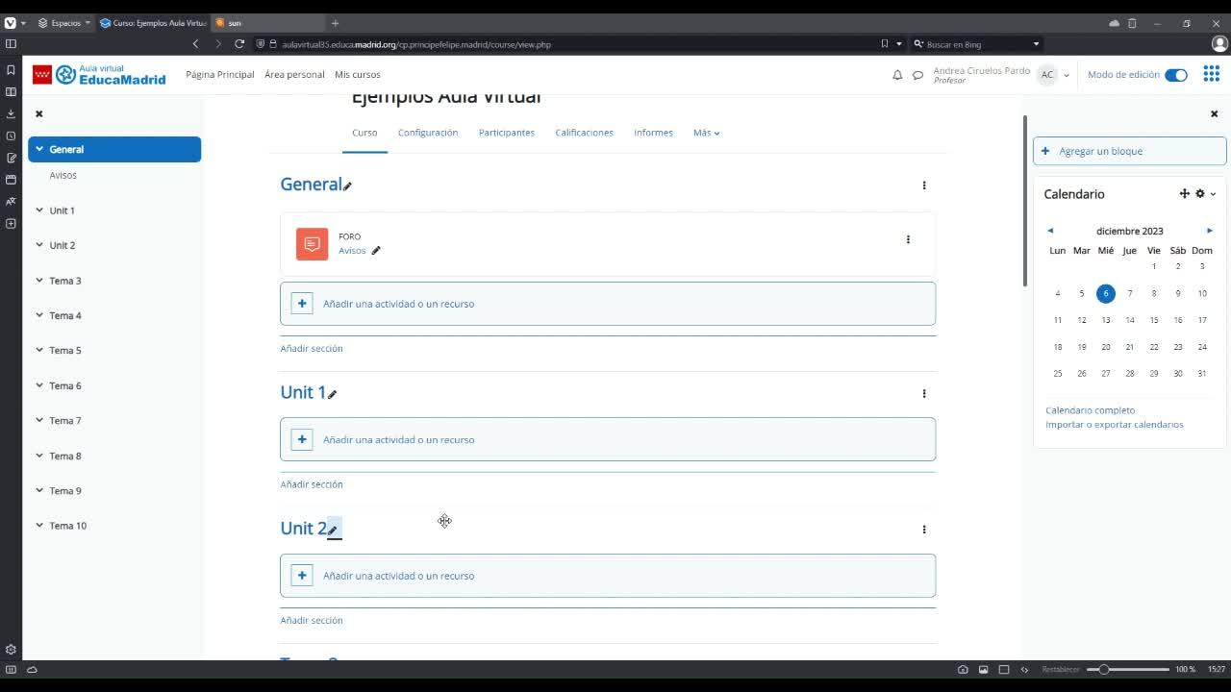Viewport: 1231px width, 692px height.
Task: Open the Unit 2 section three-dot menu
Action: (x=924, y=530)
